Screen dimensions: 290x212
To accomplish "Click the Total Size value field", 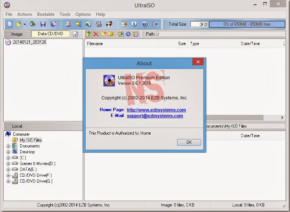I will tap(199, 24).
